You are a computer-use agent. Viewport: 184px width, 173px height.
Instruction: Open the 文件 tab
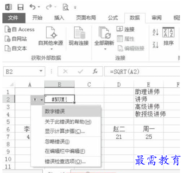[14, 18]
